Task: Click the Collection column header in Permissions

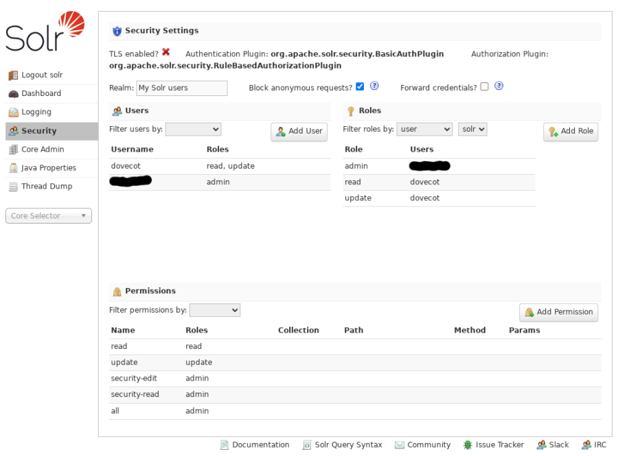Action: (299, 331)
